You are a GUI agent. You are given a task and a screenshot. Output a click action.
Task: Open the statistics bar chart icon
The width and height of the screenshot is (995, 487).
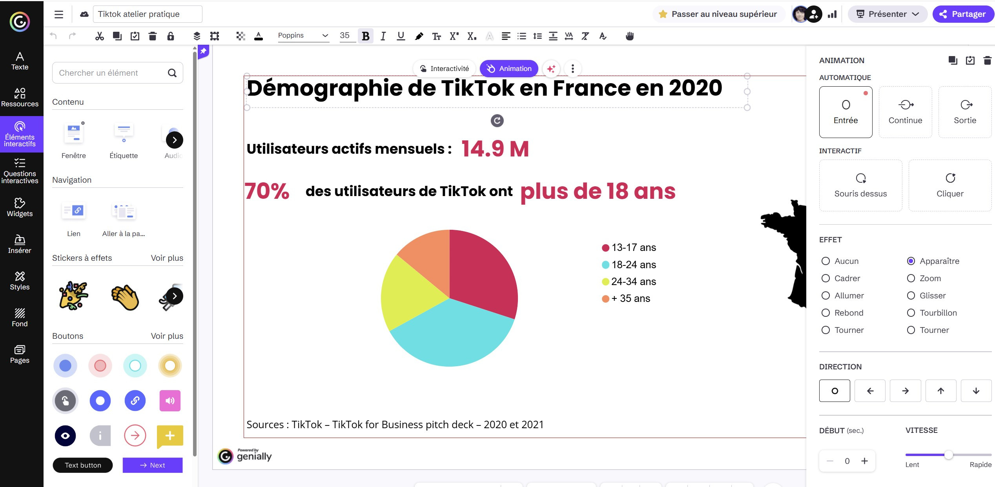click(832, 15)
